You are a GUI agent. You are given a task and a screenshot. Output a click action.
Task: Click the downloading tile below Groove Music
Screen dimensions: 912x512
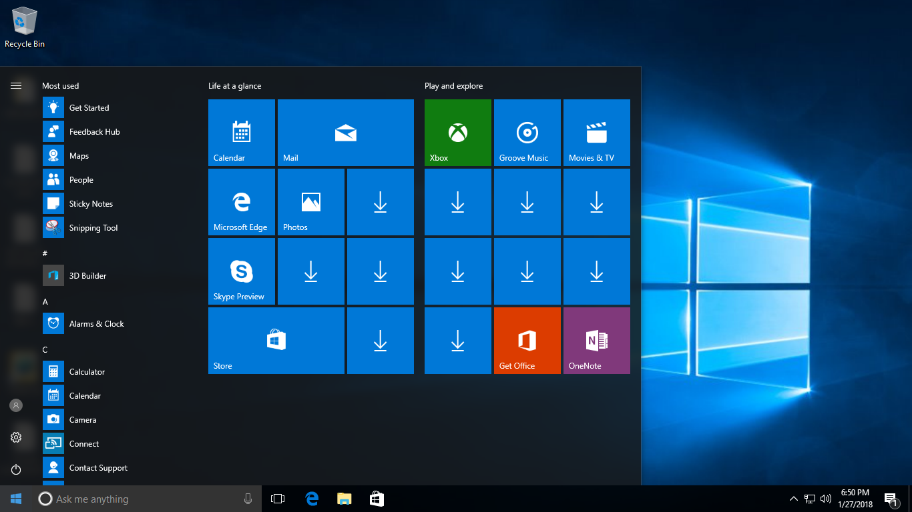(527, 202)
